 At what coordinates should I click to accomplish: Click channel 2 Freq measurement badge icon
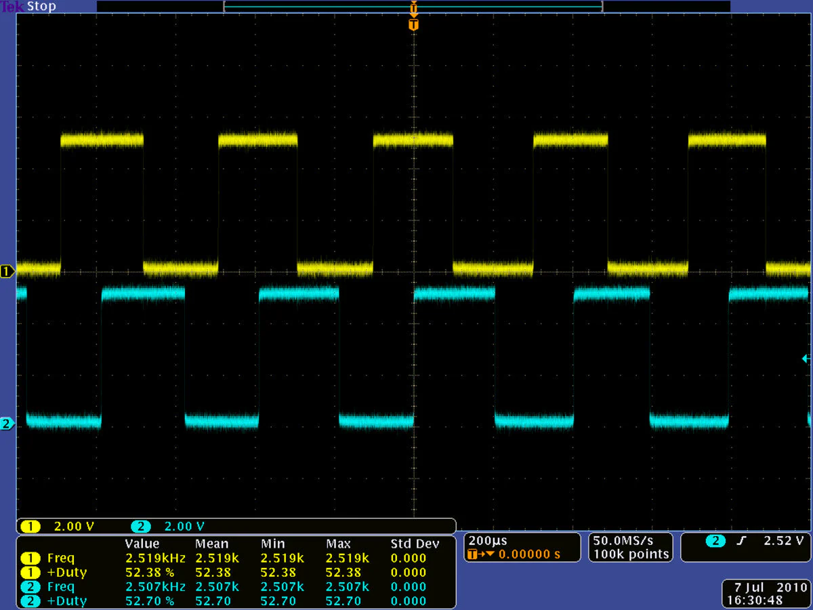tap(30, 587)
